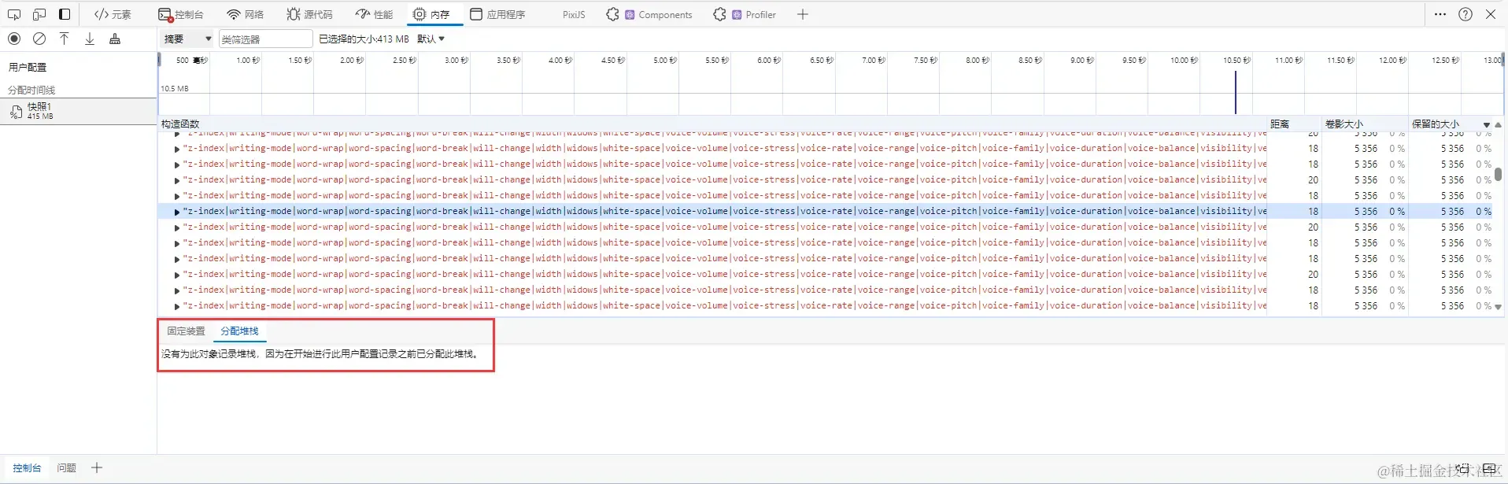Screen dimensions: 1508x484
Task: Focus the 类筛选器 filter field
Action: pyautogui.click(x=265, y=39)
